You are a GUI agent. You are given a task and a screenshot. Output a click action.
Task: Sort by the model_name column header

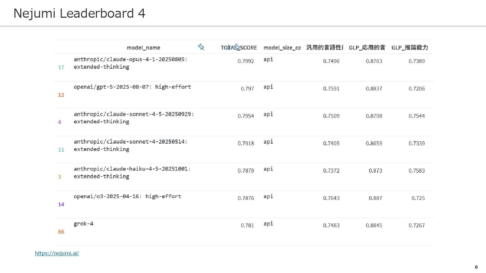coord(143,48)
